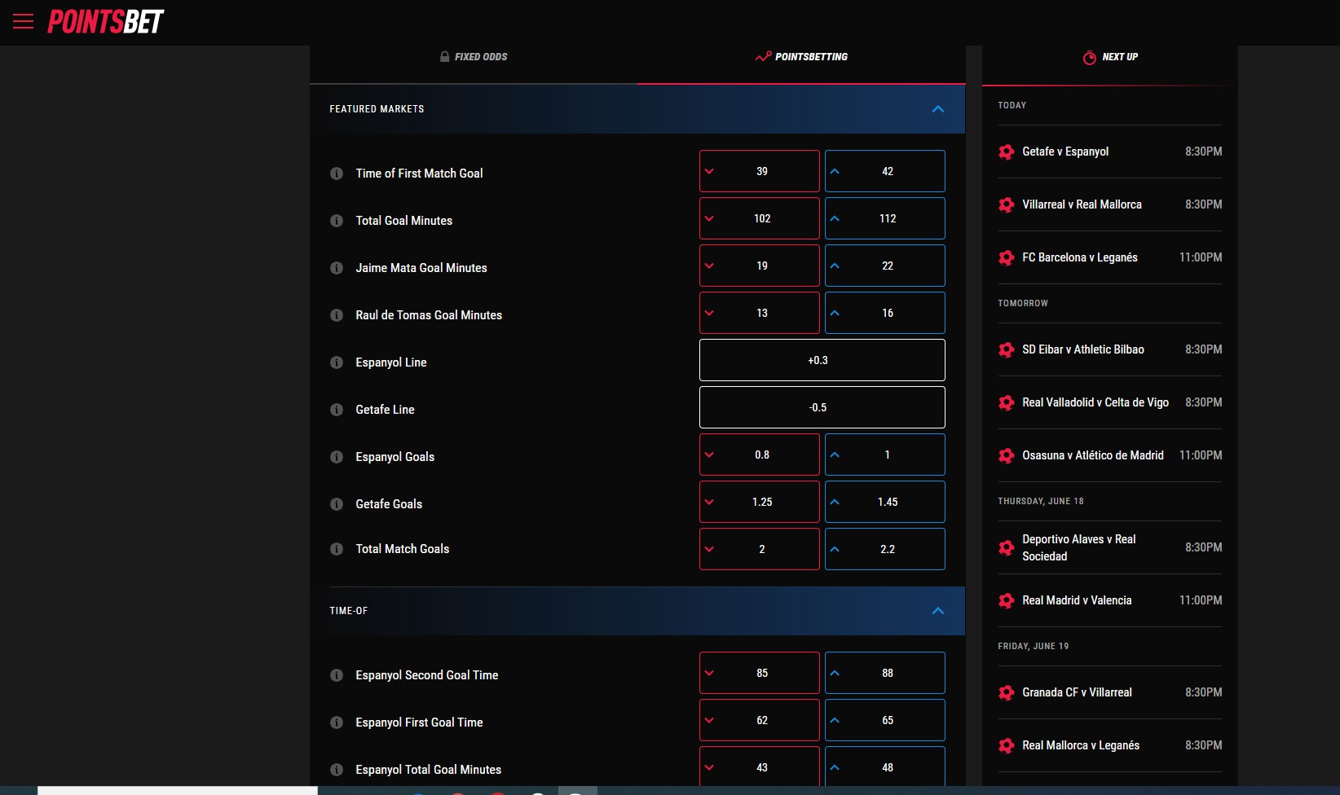Viewport: 1340px width, 795px height.
Task: Click soccer icon beside Villarreal v Real Mallorca
Action: pyautogui.click(x=1007, y=204)
